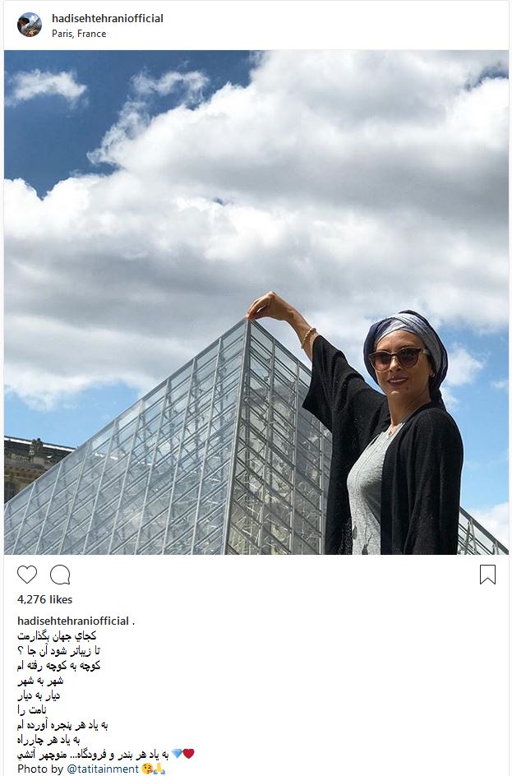Image resolution: width=512 pixels, height=776 pixels.
Task: Click the blue diamond emoji in the caption
Action: pos(177,755)
